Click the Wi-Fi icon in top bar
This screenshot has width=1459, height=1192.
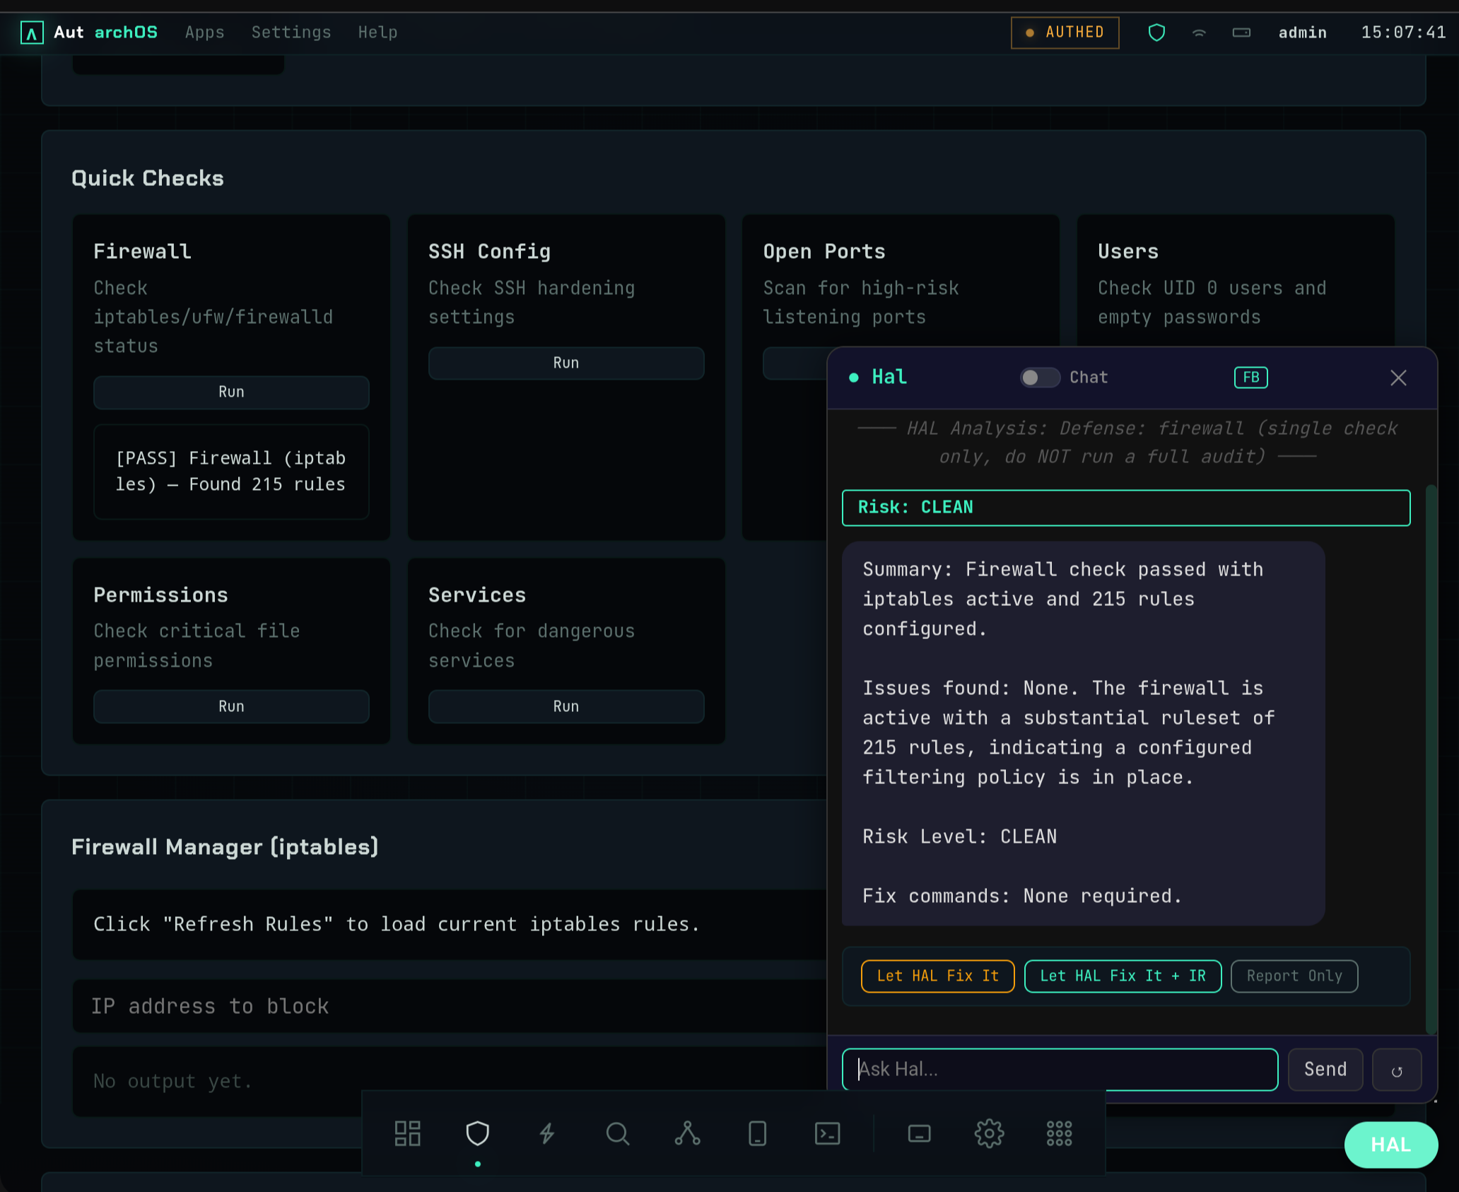pyautogui.click(x=1199, y=33)
